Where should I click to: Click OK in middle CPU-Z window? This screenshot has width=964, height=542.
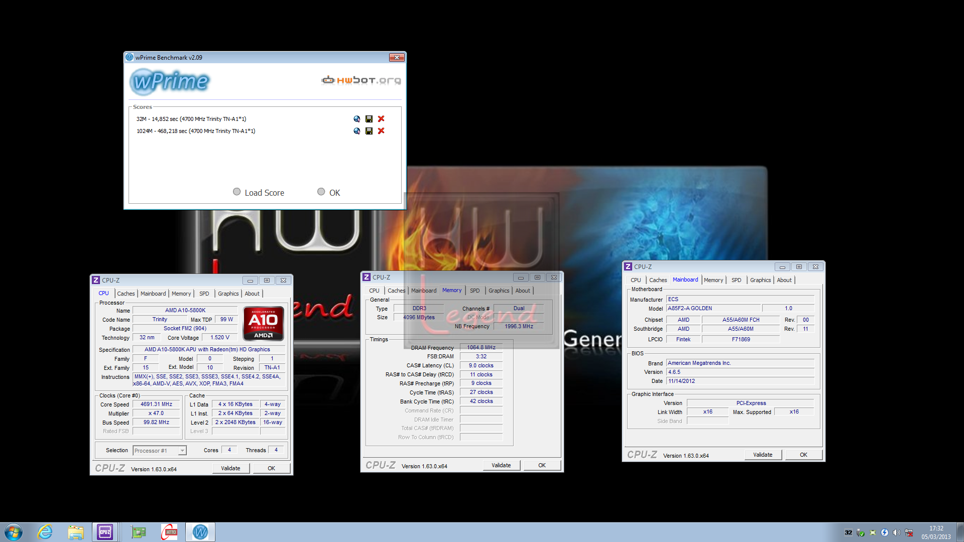[x=542, y=465]
